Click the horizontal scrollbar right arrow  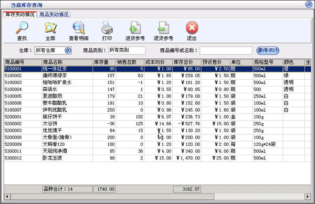[x=308, y=196]
